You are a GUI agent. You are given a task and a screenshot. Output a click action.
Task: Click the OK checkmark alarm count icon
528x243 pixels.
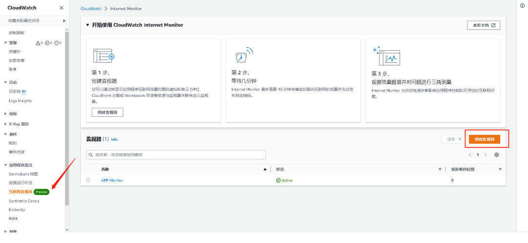[x=47, y=43]
